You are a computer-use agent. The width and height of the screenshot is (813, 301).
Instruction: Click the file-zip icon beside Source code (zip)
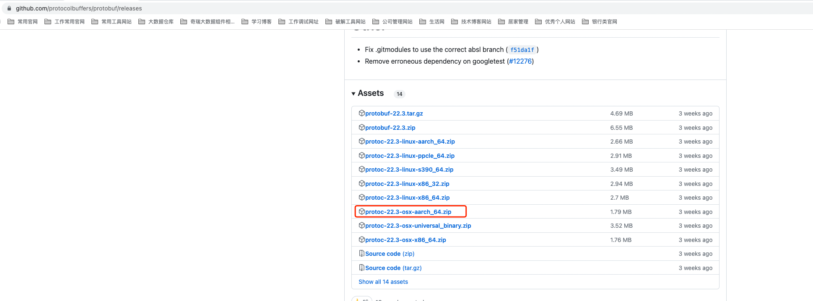361,253
